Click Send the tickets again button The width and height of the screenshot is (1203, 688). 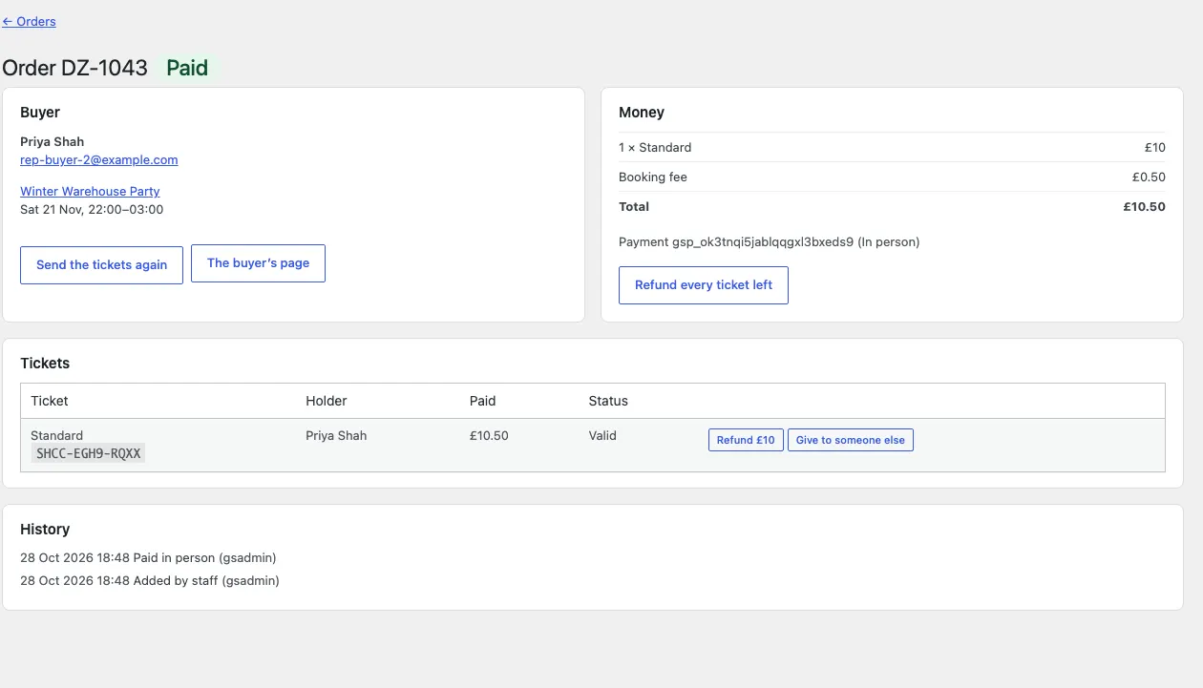101,264
